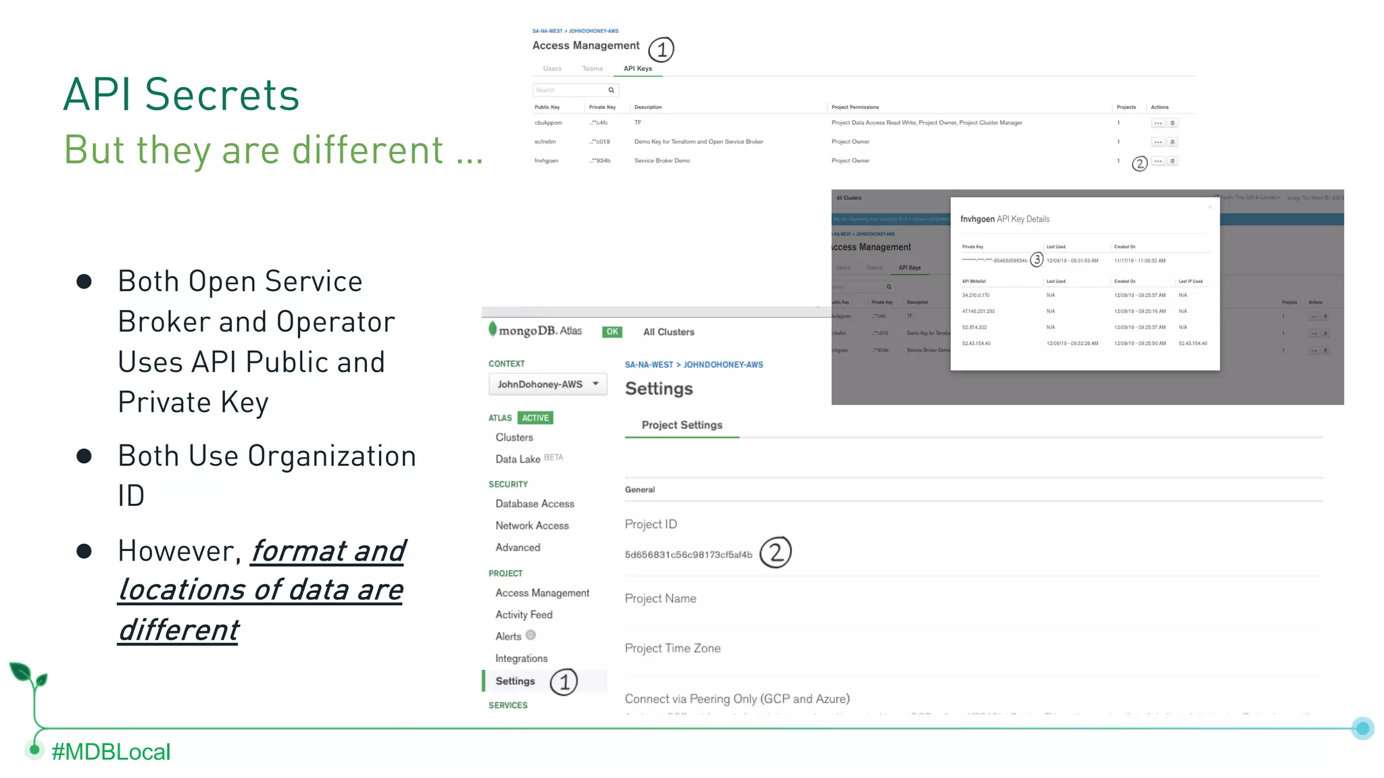Open Access Management in sidebar

pyautogui.click(x=542, y=593)
